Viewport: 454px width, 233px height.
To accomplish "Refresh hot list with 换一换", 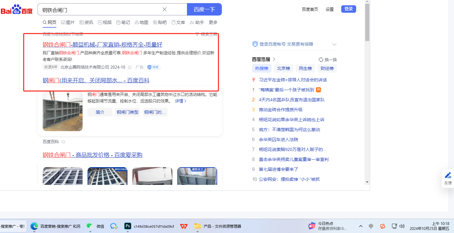I will (328, 60).
